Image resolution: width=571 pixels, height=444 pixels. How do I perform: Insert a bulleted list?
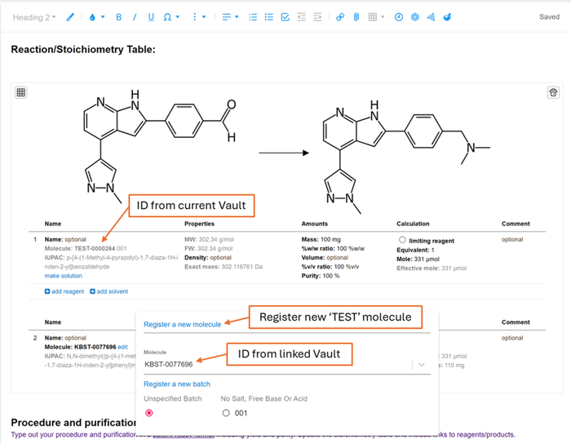269,17
